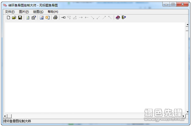Exit the program using door icon

point(124,17)
